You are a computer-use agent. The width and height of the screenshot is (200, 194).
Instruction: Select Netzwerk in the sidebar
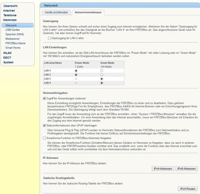18,25
